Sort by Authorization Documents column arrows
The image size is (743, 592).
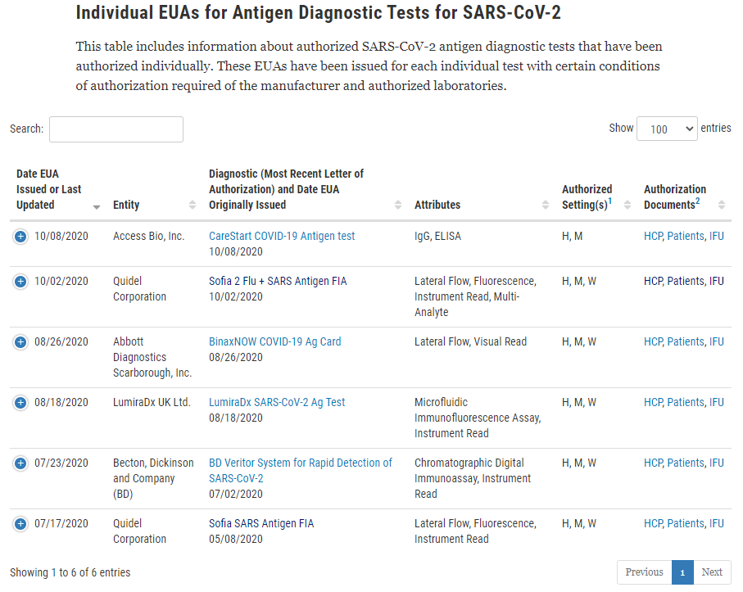[722, 205]
